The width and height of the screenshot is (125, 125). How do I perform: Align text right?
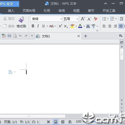pyautogui.click(x=115, y=26)
